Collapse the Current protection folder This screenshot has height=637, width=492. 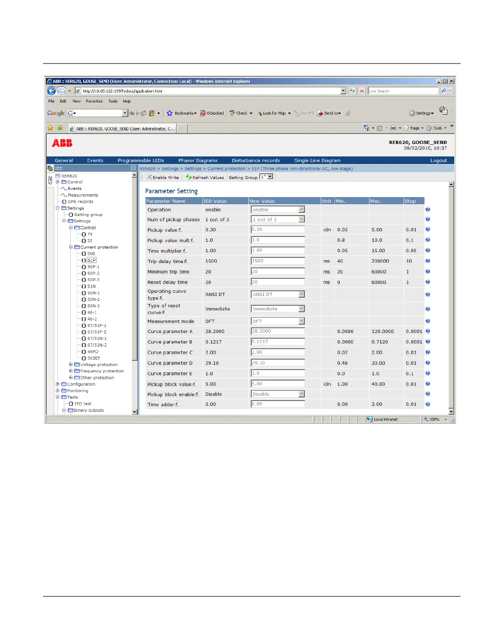[x=71, y=247]
